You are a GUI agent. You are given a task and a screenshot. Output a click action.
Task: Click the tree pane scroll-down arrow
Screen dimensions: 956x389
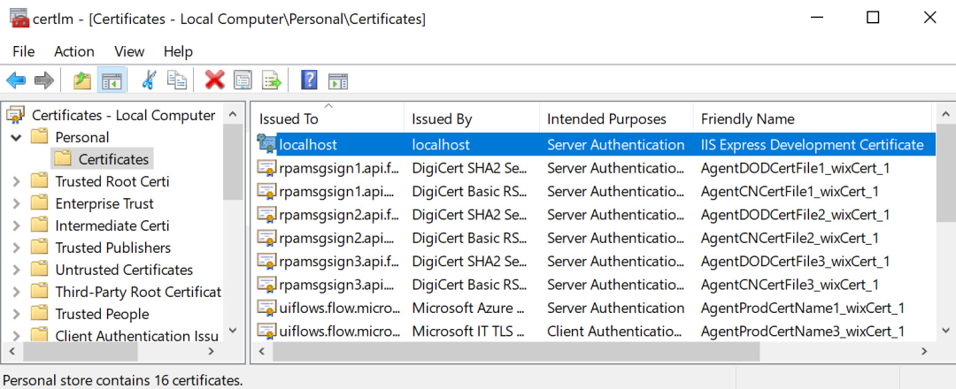coord(233,331)
